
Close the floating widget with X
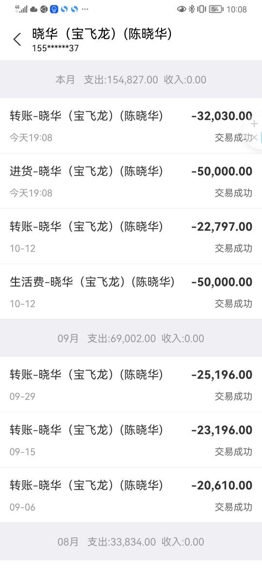point(254,137)
